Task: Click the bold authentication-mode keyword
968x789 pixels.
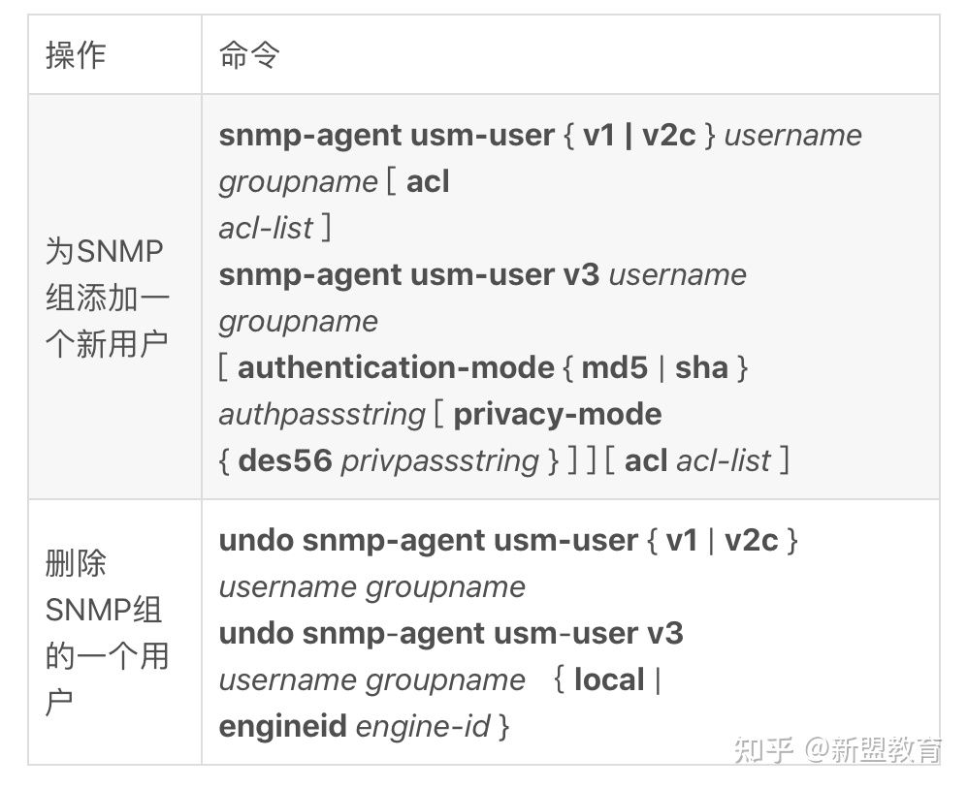Action: (396, 367)
